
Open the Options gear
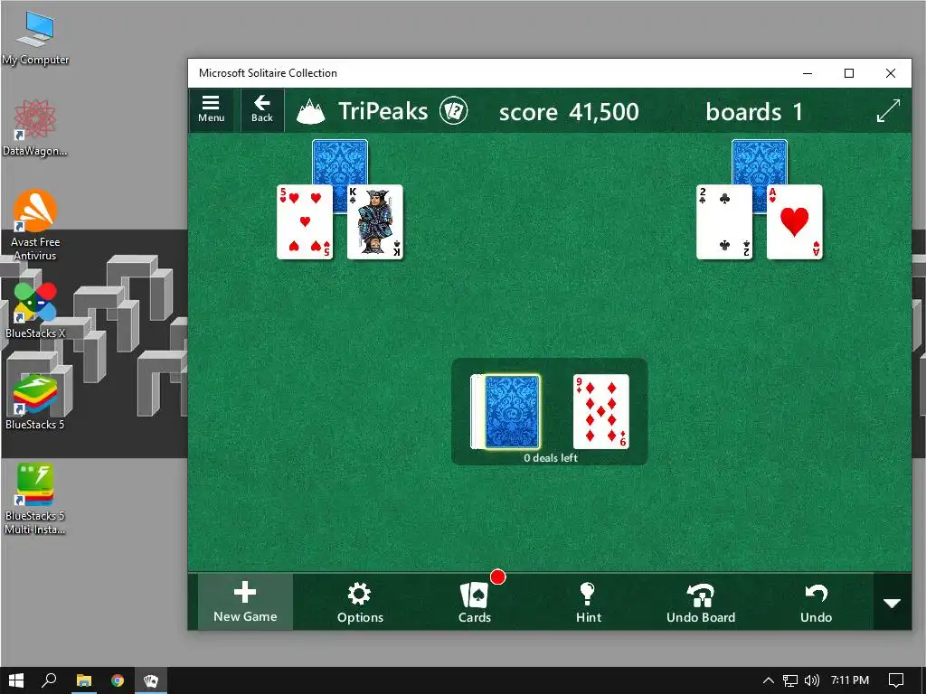coord(360,603)
